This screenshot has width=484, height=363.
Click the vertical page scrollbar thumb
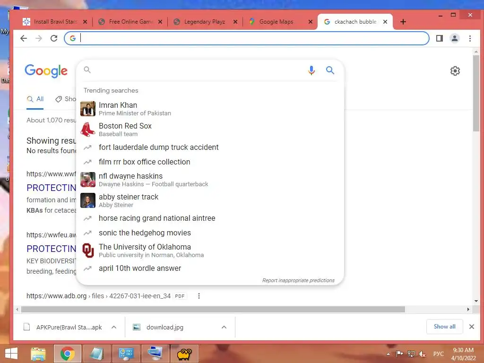tap(476, 93)
